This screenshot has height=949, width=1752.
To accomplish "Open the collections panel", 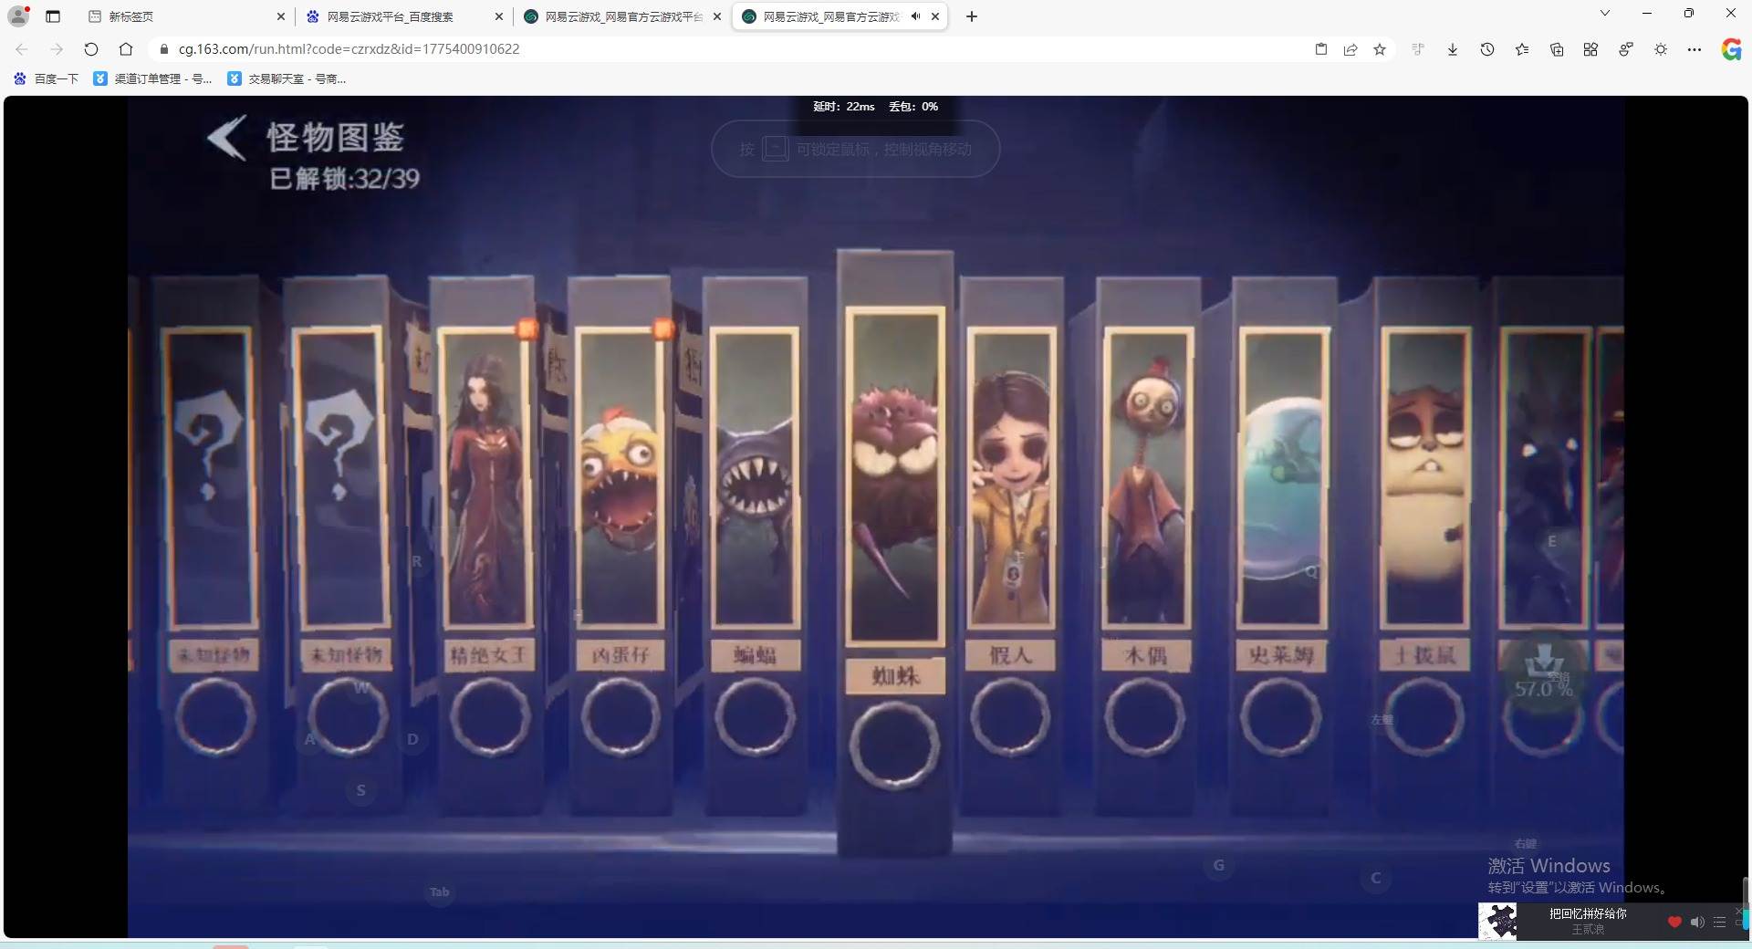I will click(x=1557, y=49).
